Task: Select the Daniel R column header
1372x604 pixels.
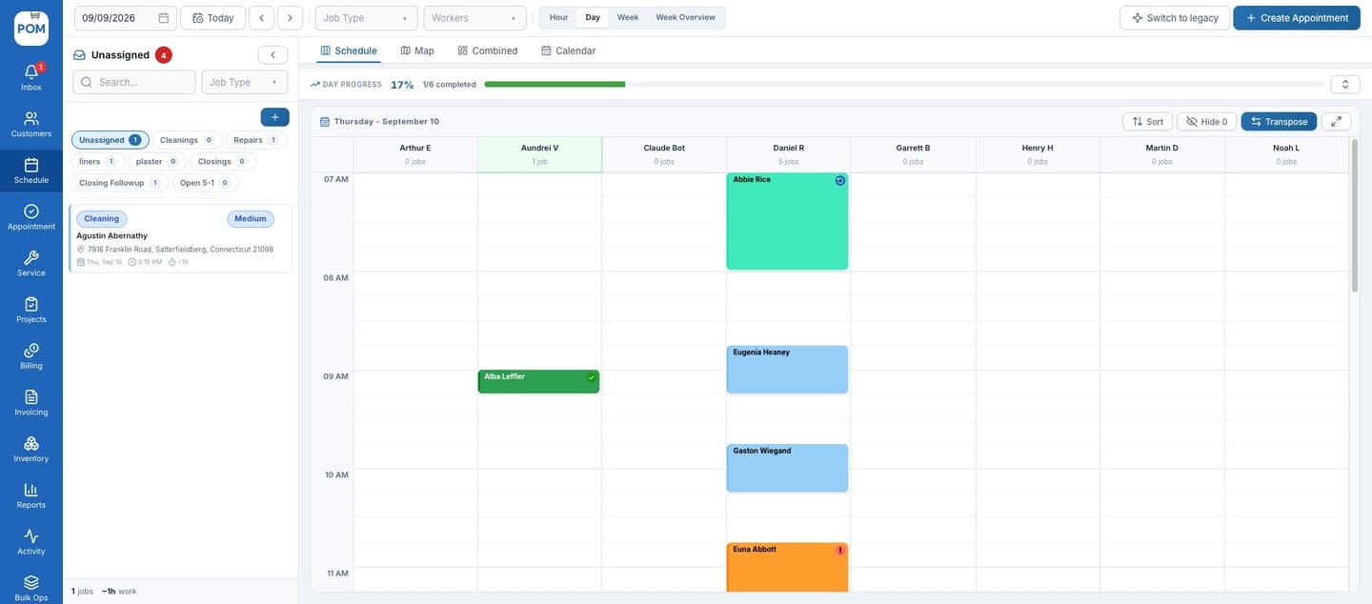Action: coord(788,154)
